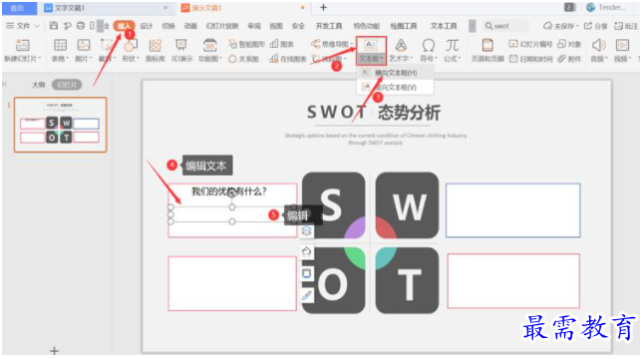
Task: Click the 分享 share button
Action: point(596,26)
